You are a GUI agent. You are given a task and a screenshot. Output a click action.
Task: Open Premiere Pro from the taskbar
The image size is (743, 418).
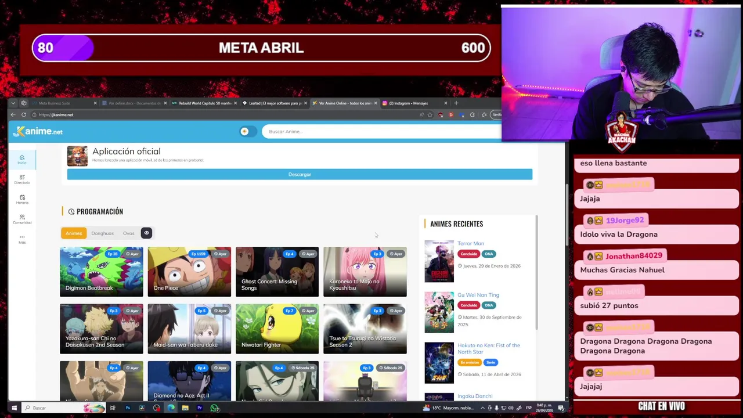200,408
